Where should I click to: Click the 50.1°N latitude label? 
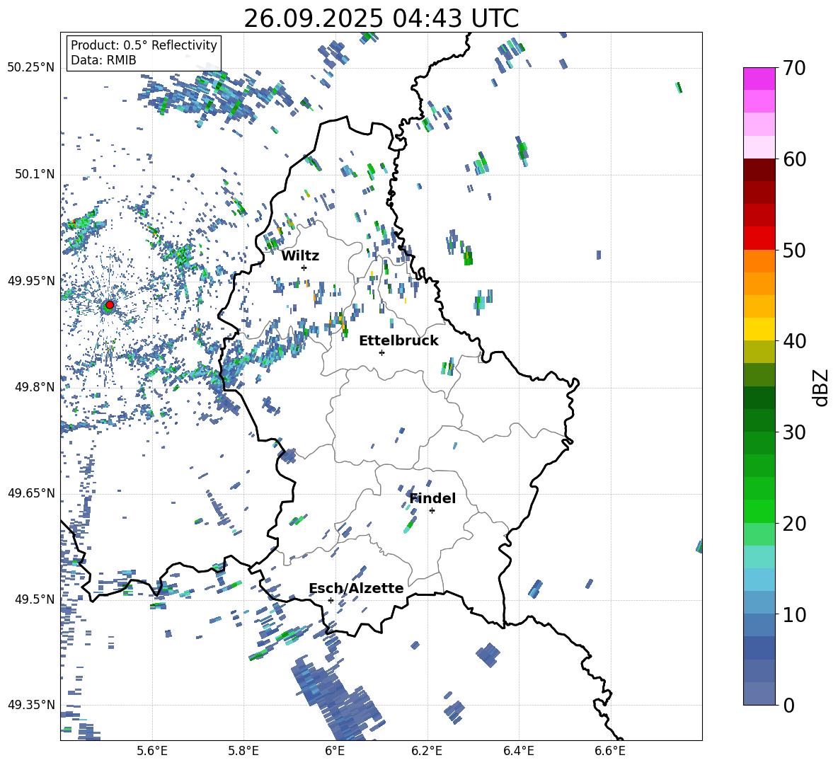[x=34, y=174]
